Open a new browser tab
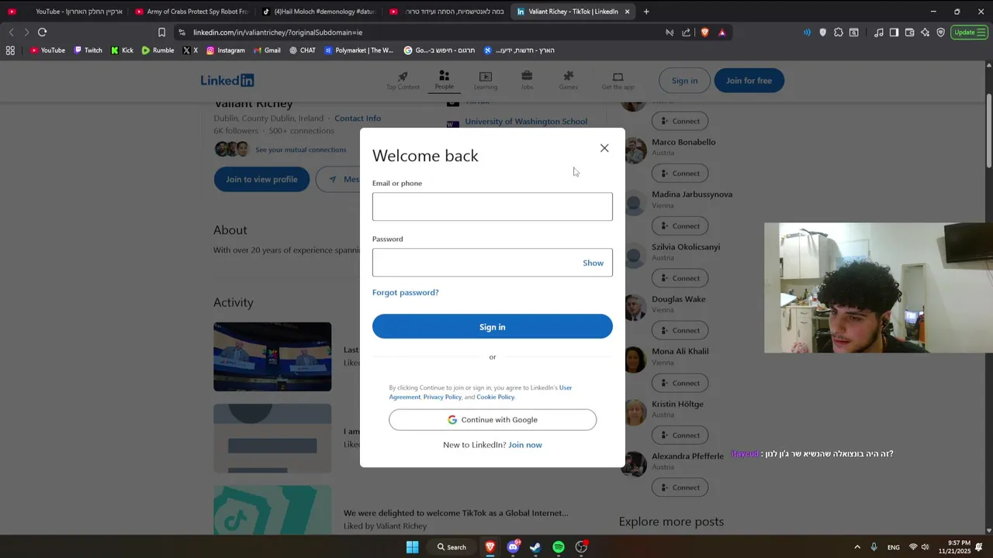 tap(646, 12)
